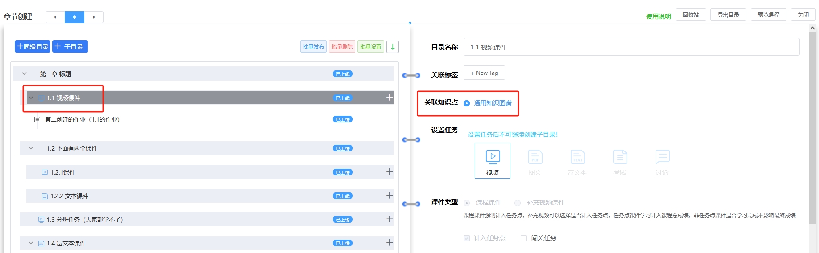Open 使用说明 link
Image resolution: width=819 pixels, height=253 pixels.
pos(658,16)
